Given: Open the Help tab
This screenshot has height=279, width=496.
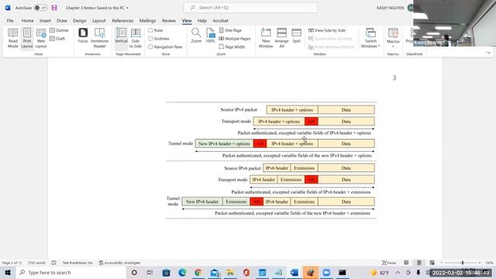Looking at the screenshot, I should tap(201, 21).
